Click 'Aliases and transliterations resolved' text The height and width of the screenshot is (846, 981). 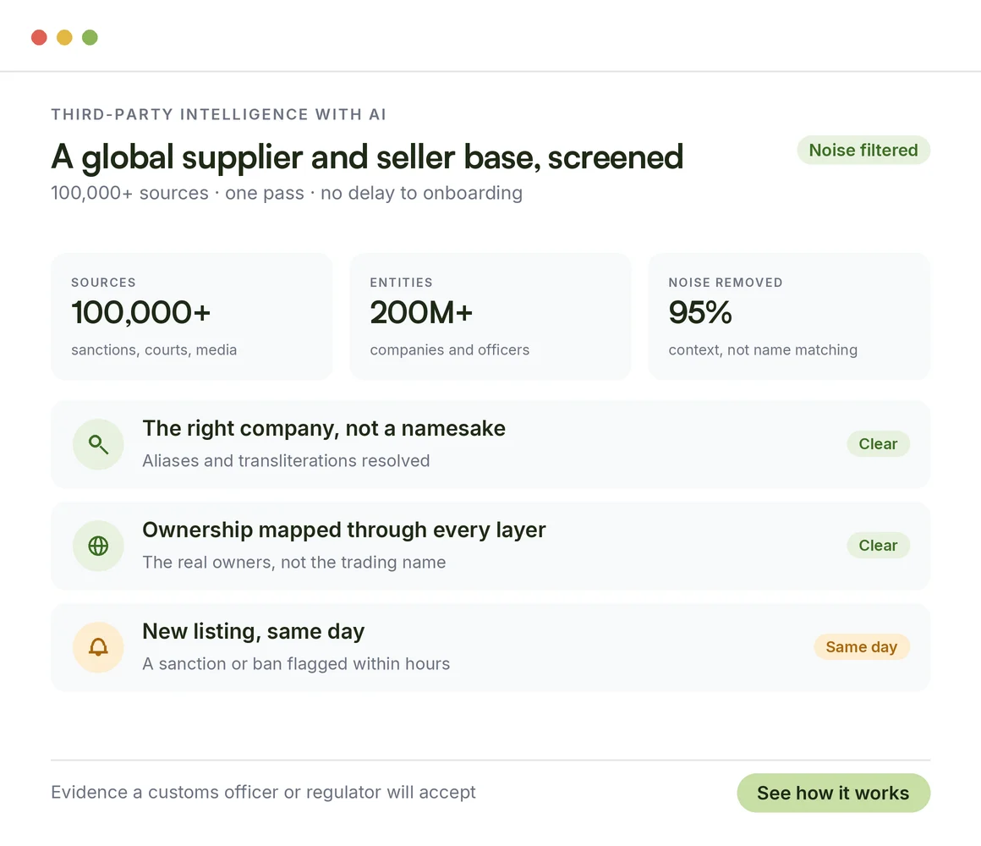click(286, 460)
